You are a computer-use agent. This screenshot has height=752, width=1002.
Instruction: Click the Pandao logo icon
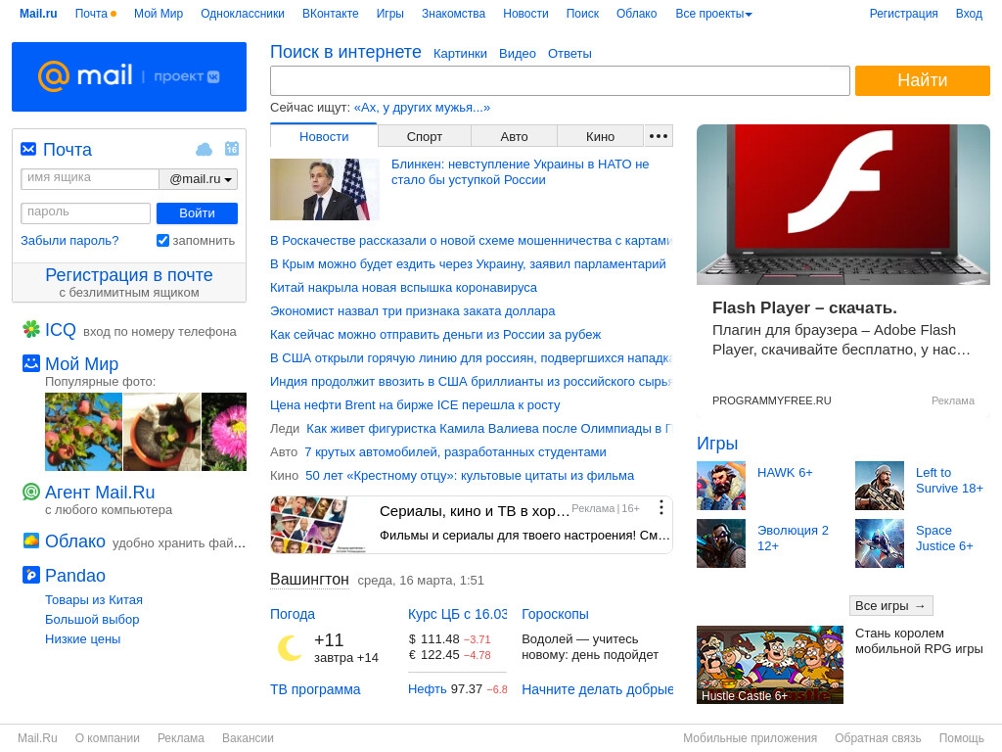(31, 575)
